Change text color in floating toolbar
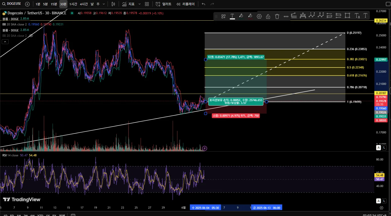The height and width of the screenshot is (216, 391). coord(232,16)
